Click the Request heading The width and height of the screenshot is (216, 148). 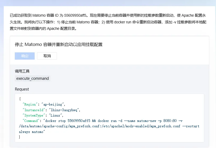point(22,89)
